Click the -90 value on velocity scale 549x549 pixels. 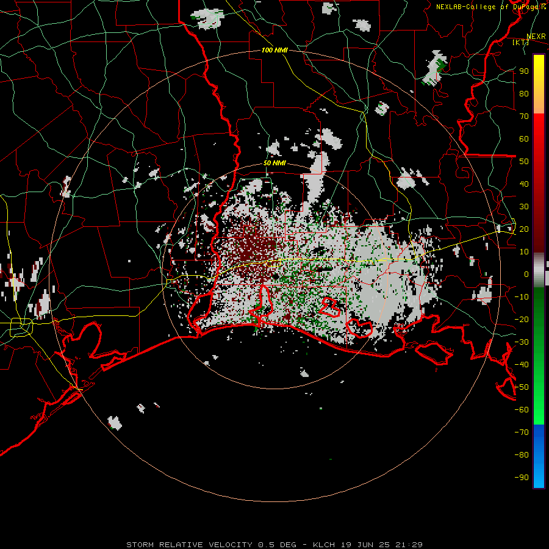point(522,478)
